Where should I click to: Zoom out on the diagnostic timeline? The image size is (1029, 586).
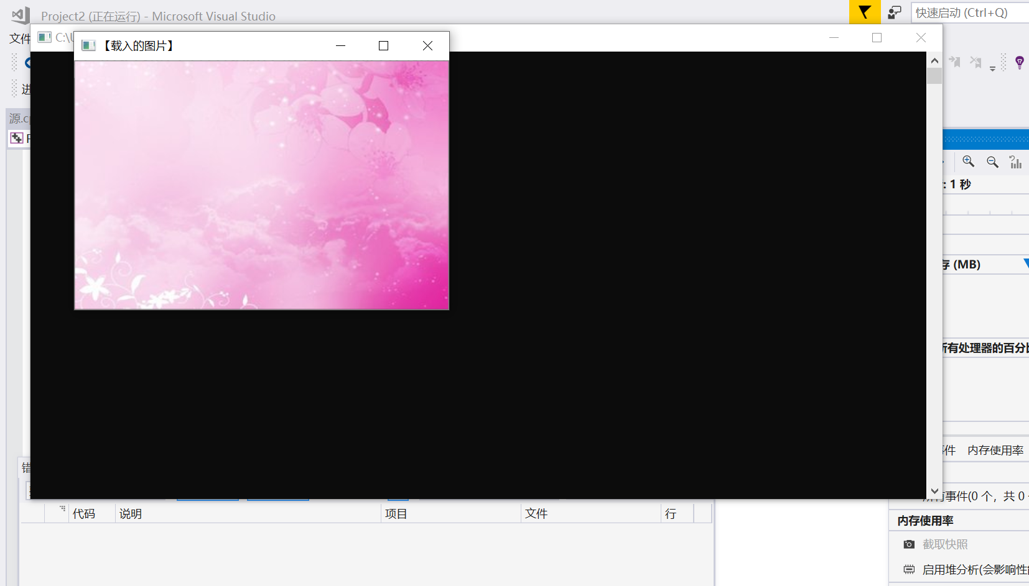[x=992, y=162]
